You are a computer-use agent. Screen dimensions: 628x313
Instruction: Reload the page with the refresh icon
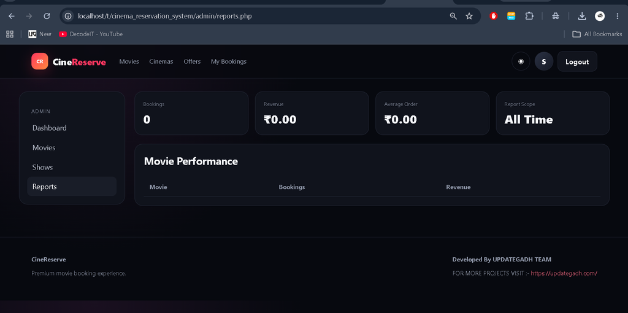47,16
